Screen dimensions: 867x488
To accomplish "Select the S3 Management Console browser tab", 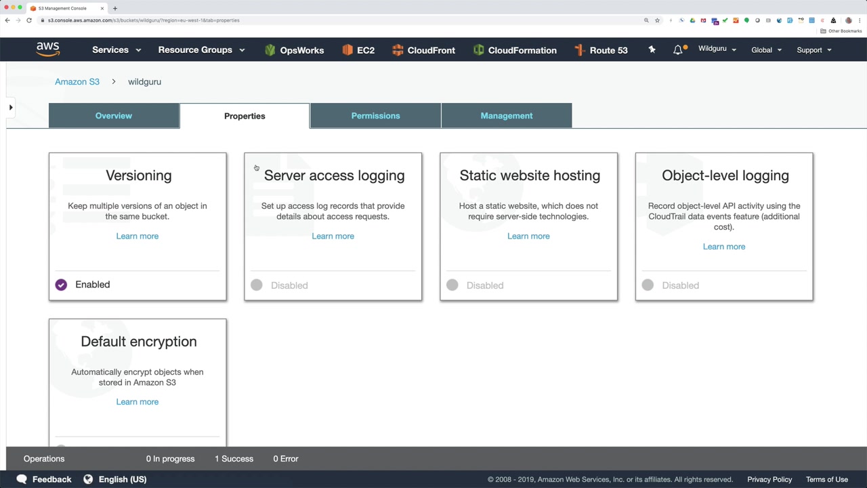I will (x=66, y=8).
